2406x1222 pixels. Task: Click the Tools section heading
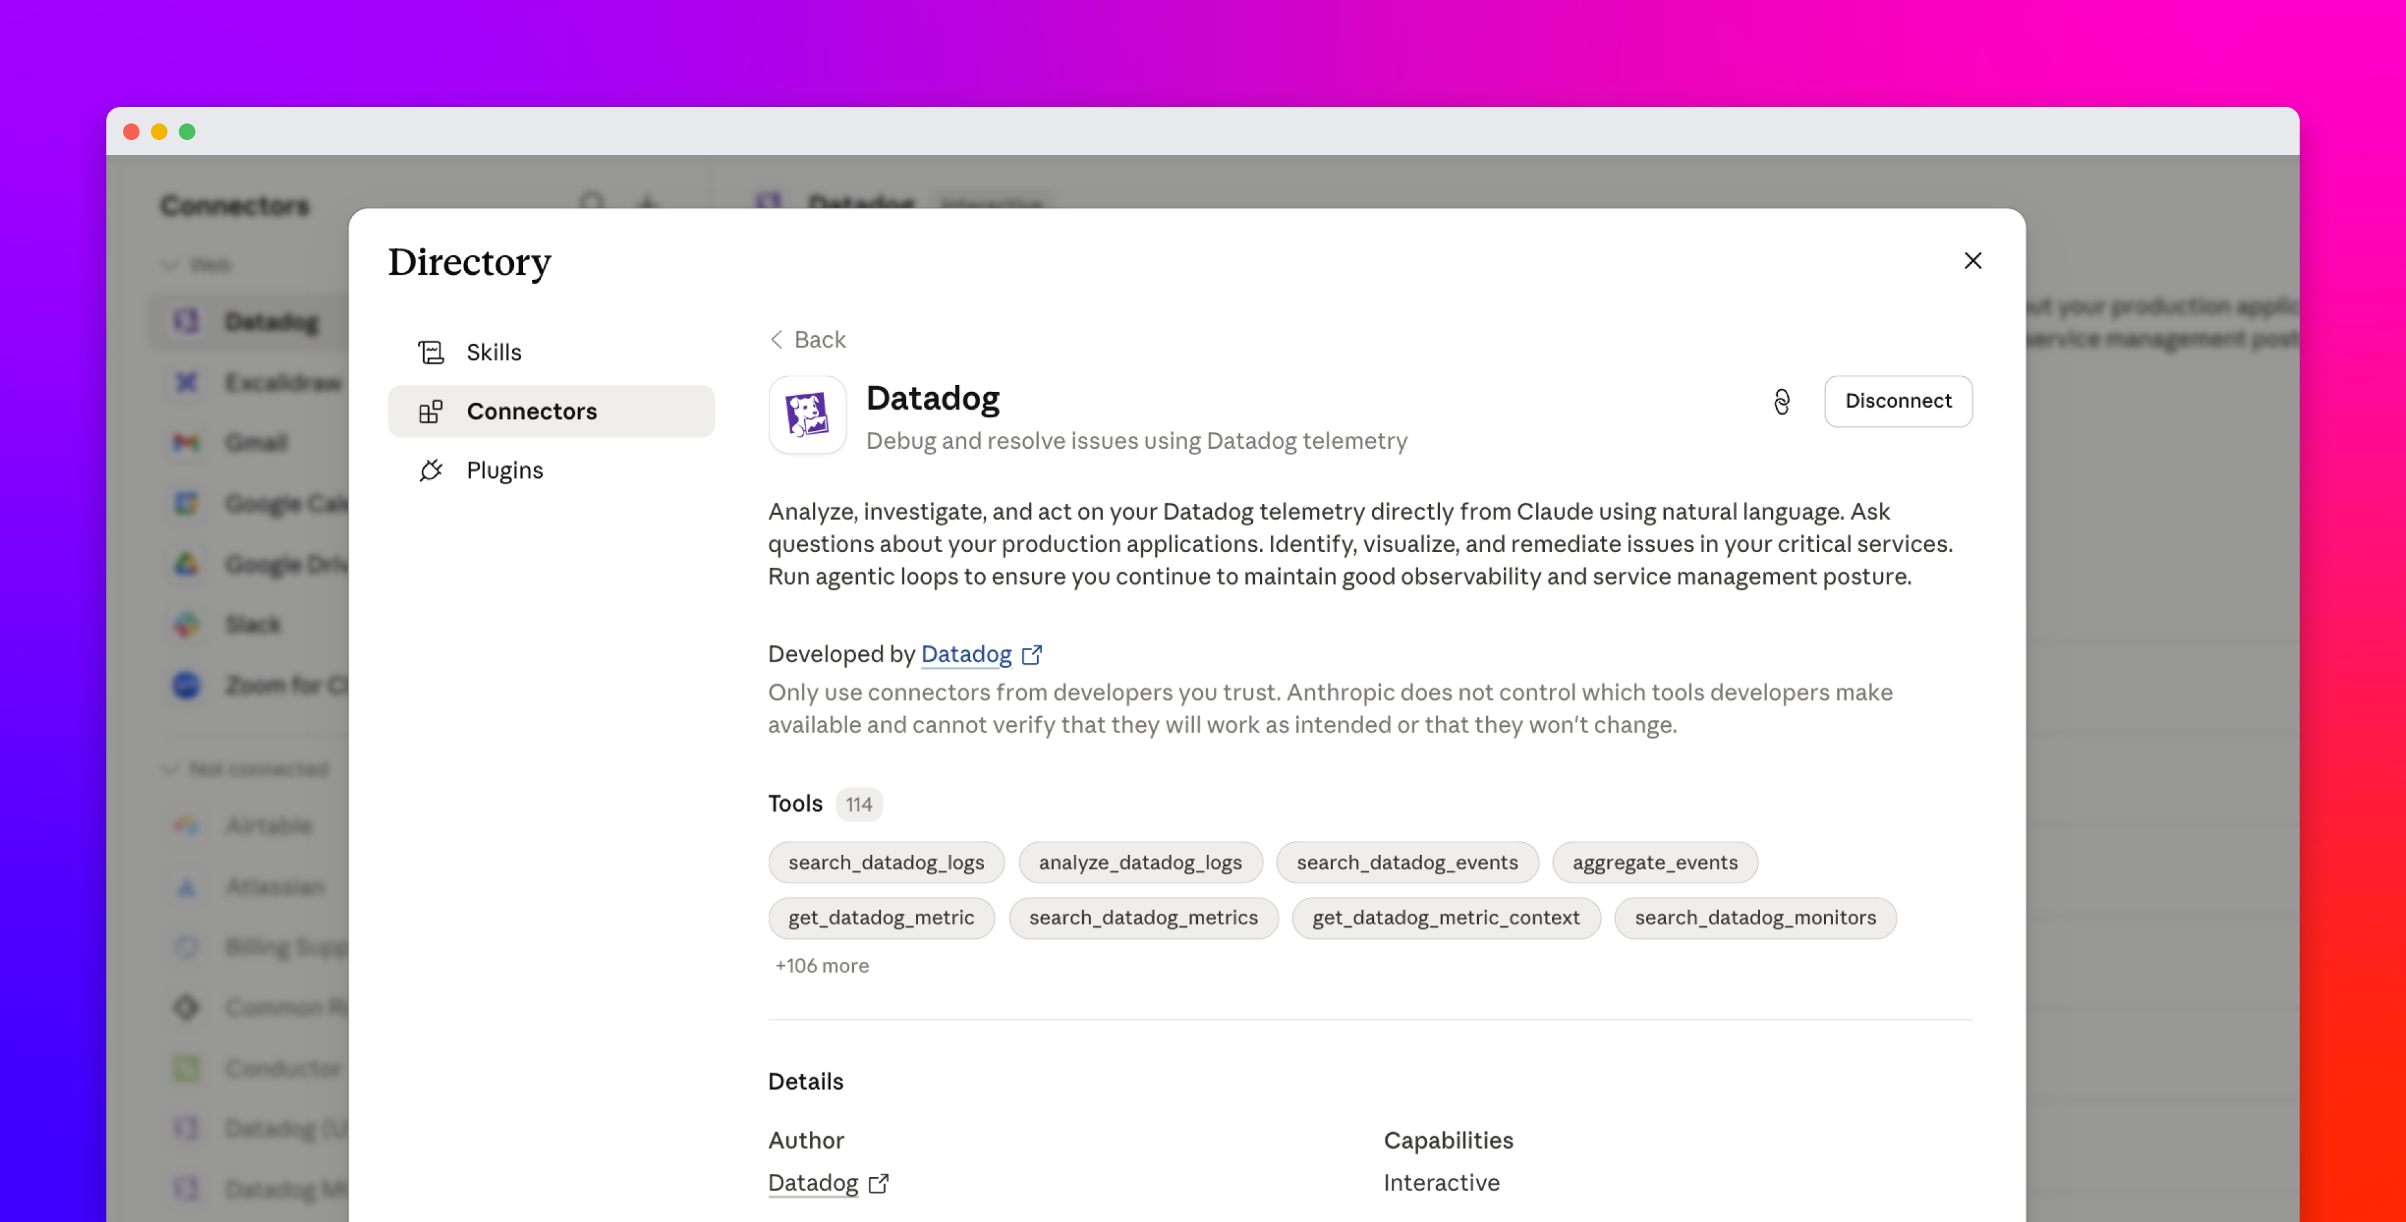click(795, 803)
